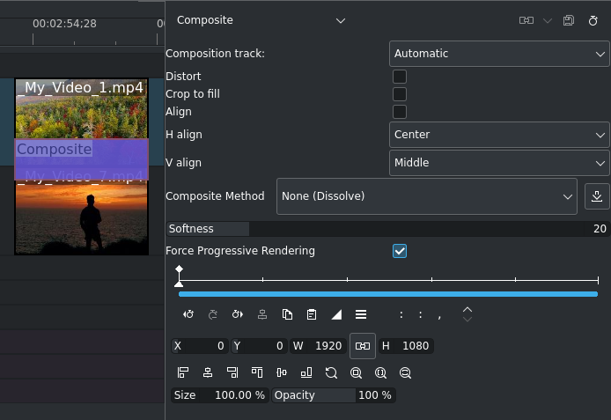The height and width of the screenshot is (420, 611).
Task: Go to previous keyframe
Action: tap(188, 314)
